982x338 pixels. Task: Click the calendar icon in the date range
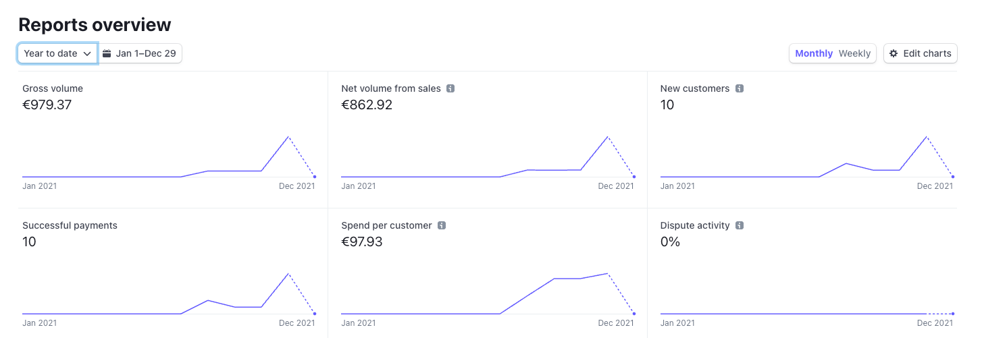coord(107,53)
